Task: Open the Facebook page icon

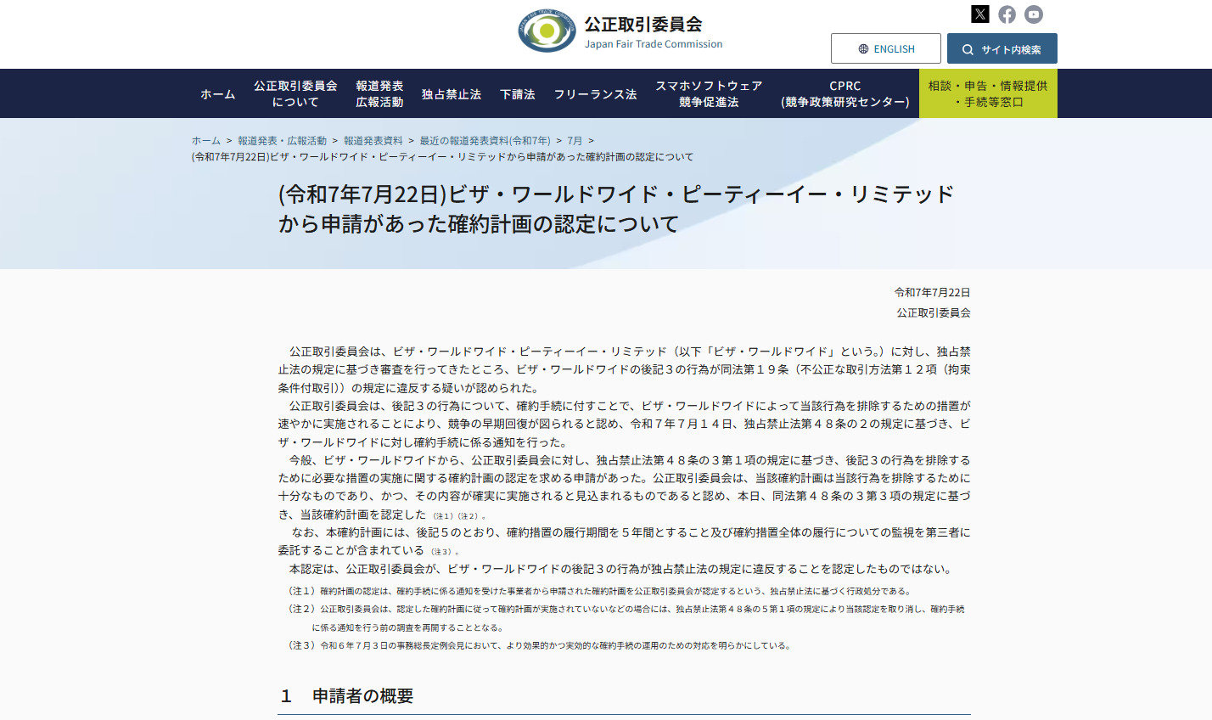Action: click(1007, 14)
